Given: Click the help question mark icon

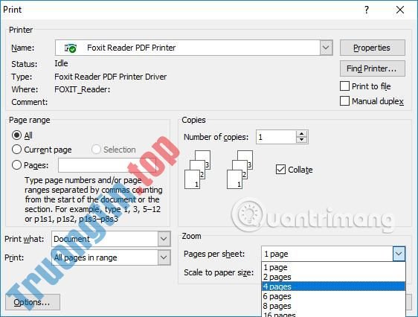Looking at the screenshot, I should tap(367, 10).
